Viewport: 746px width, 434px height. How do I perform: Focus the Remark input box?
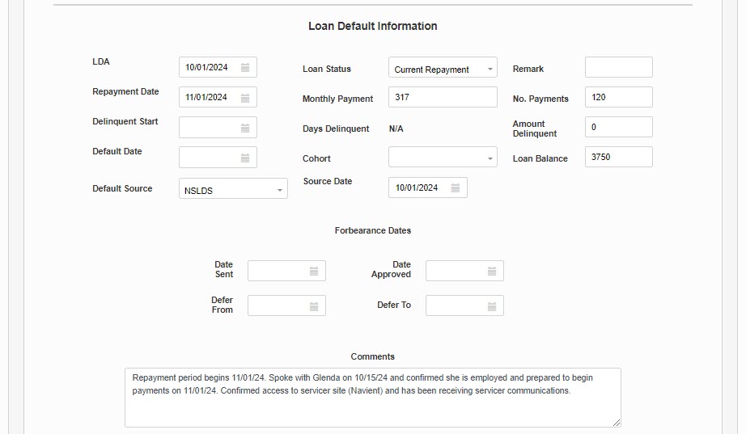618,68
